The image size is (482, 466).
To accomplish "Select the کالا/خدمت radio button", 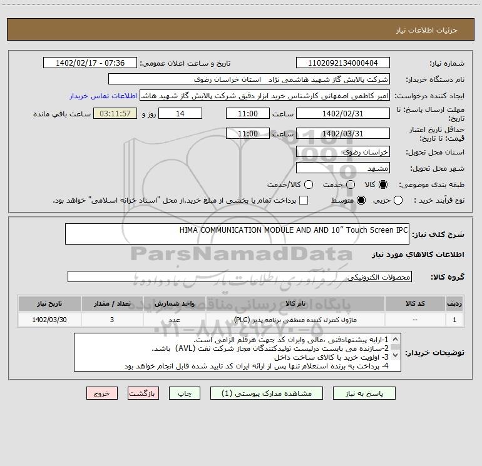I will tap(309, 185).
